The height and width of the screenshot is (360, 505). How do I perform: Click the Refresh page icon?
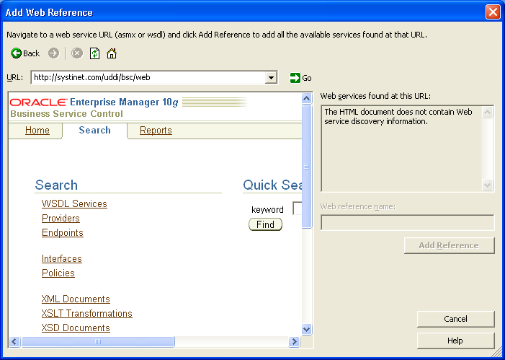pos(94,53)
